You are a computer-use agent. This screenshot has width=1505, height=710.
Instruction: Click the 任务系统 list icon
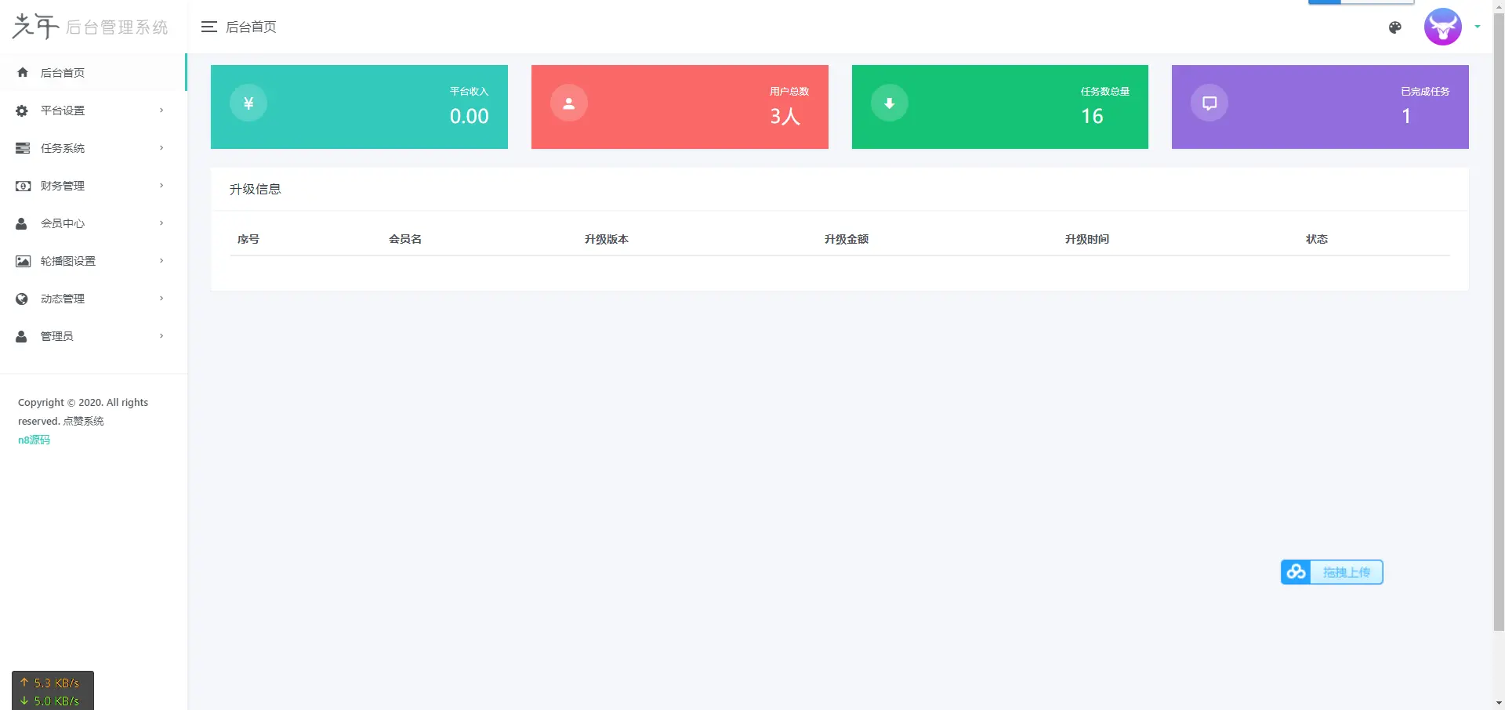(x=23, y=148)
